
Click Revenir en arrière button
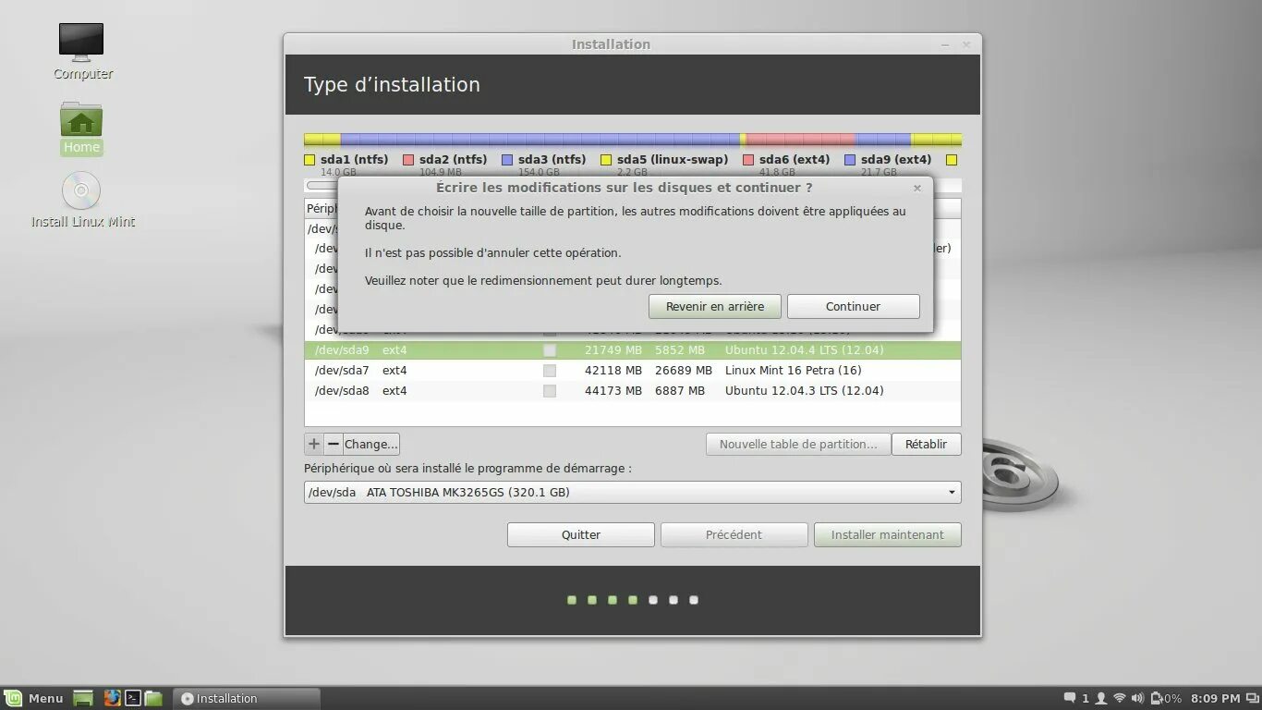coord(715,306)
